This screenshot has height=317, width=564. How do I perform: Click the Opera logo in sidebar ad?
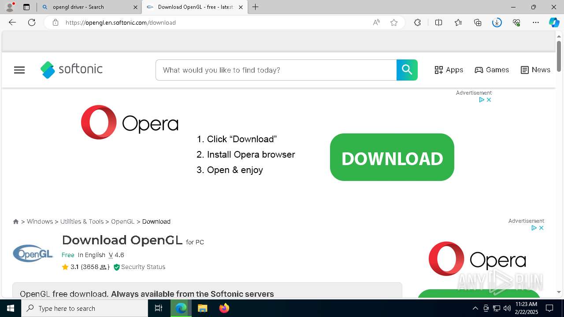click(477, 258)
